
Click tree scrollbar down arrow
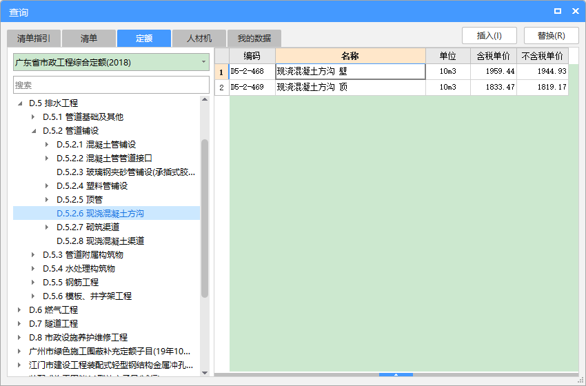click(205, 372)
